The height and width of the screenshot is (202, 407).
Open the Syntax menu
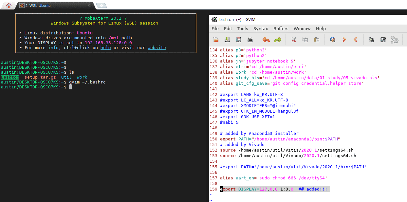(x=261, y=28)
